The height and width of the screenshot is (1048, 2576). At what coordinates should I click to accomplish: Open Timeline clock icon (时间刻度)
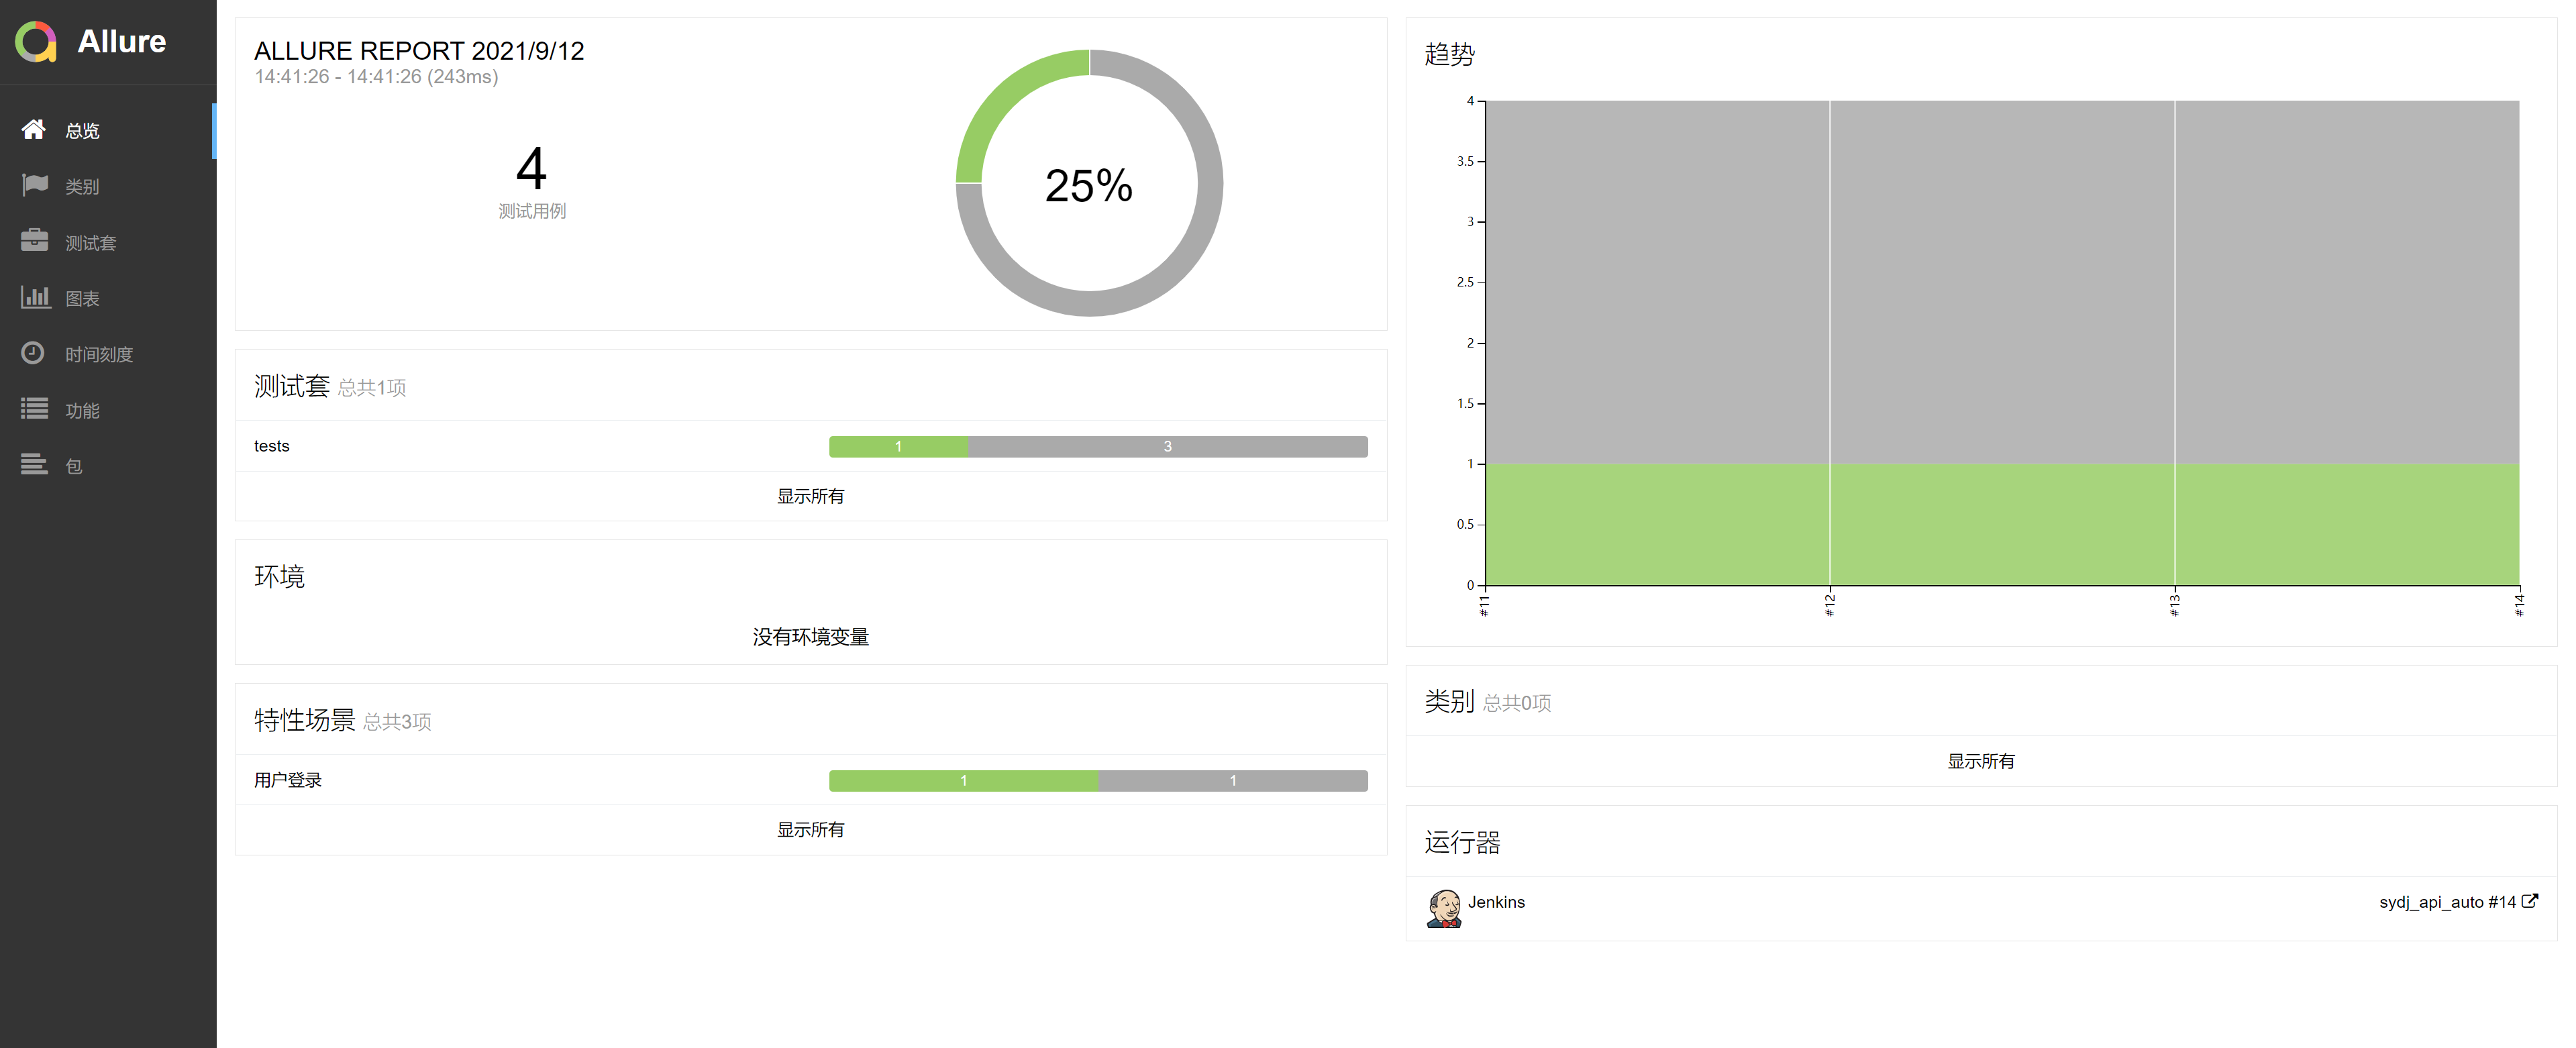pyautogui.click(x=34, y=353)
